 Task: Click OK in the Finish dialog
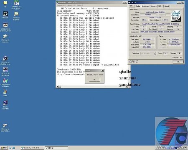[x=94, y=80]
